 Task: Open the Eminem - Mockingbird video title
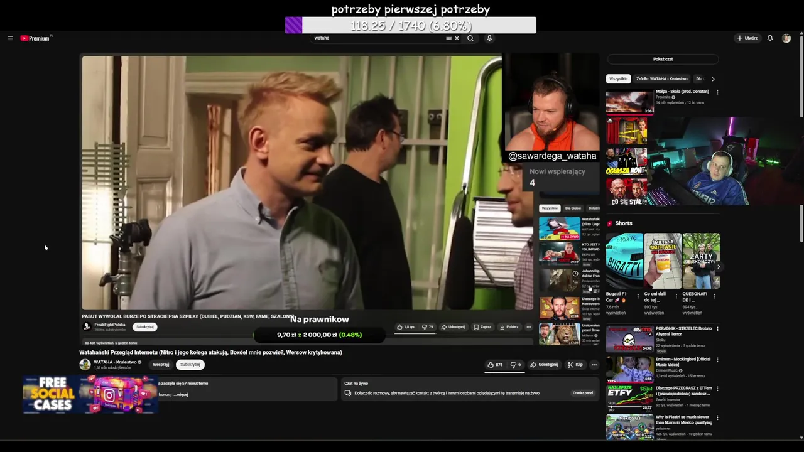(683, 362)
